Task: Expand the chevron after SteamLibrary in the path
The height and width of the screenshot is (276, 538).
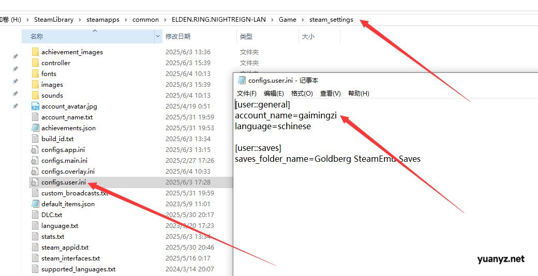Action: pos(80,20)
